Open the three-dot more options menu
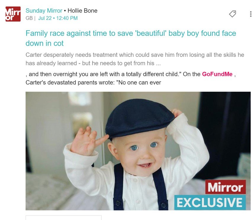The width and height of the screenshot is (252, 220). tap(251, 14)
